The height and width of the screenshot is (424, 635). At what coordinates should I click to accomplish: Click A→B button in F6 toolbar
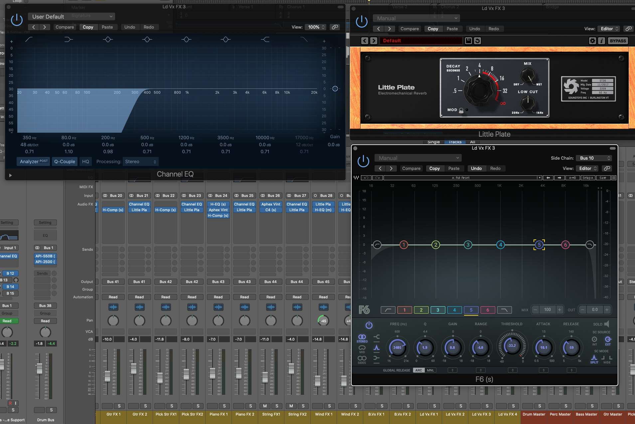point(572,178)
